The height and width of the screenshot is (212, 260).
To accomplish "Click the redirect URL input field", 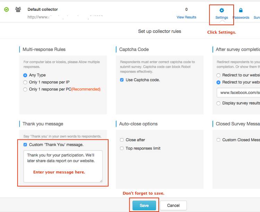I will coord(239,93).
